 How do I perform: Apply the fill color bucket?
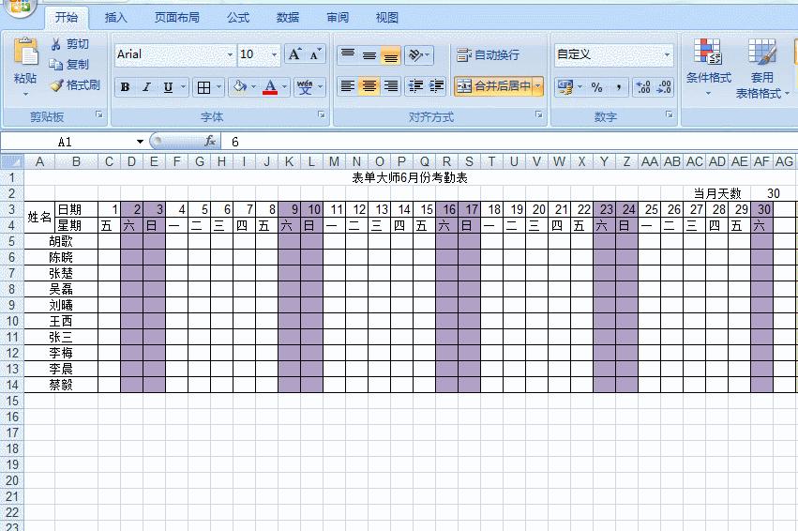tap(239, 87)
